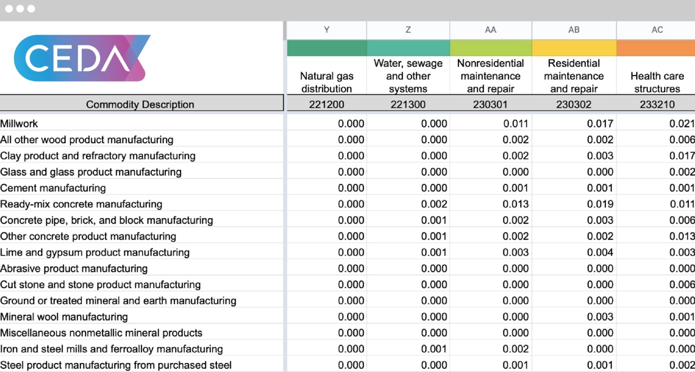695x372 pixels.
Task: Click the dark green color cell under Y
Action: click(326, 48)
